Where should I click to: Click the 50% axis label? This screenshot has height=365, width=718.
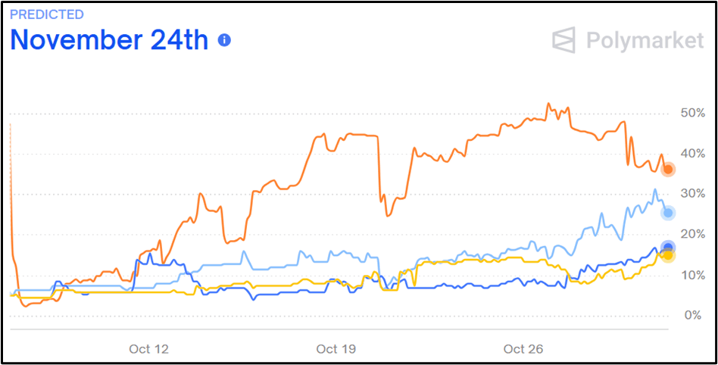tap(694, 114)
